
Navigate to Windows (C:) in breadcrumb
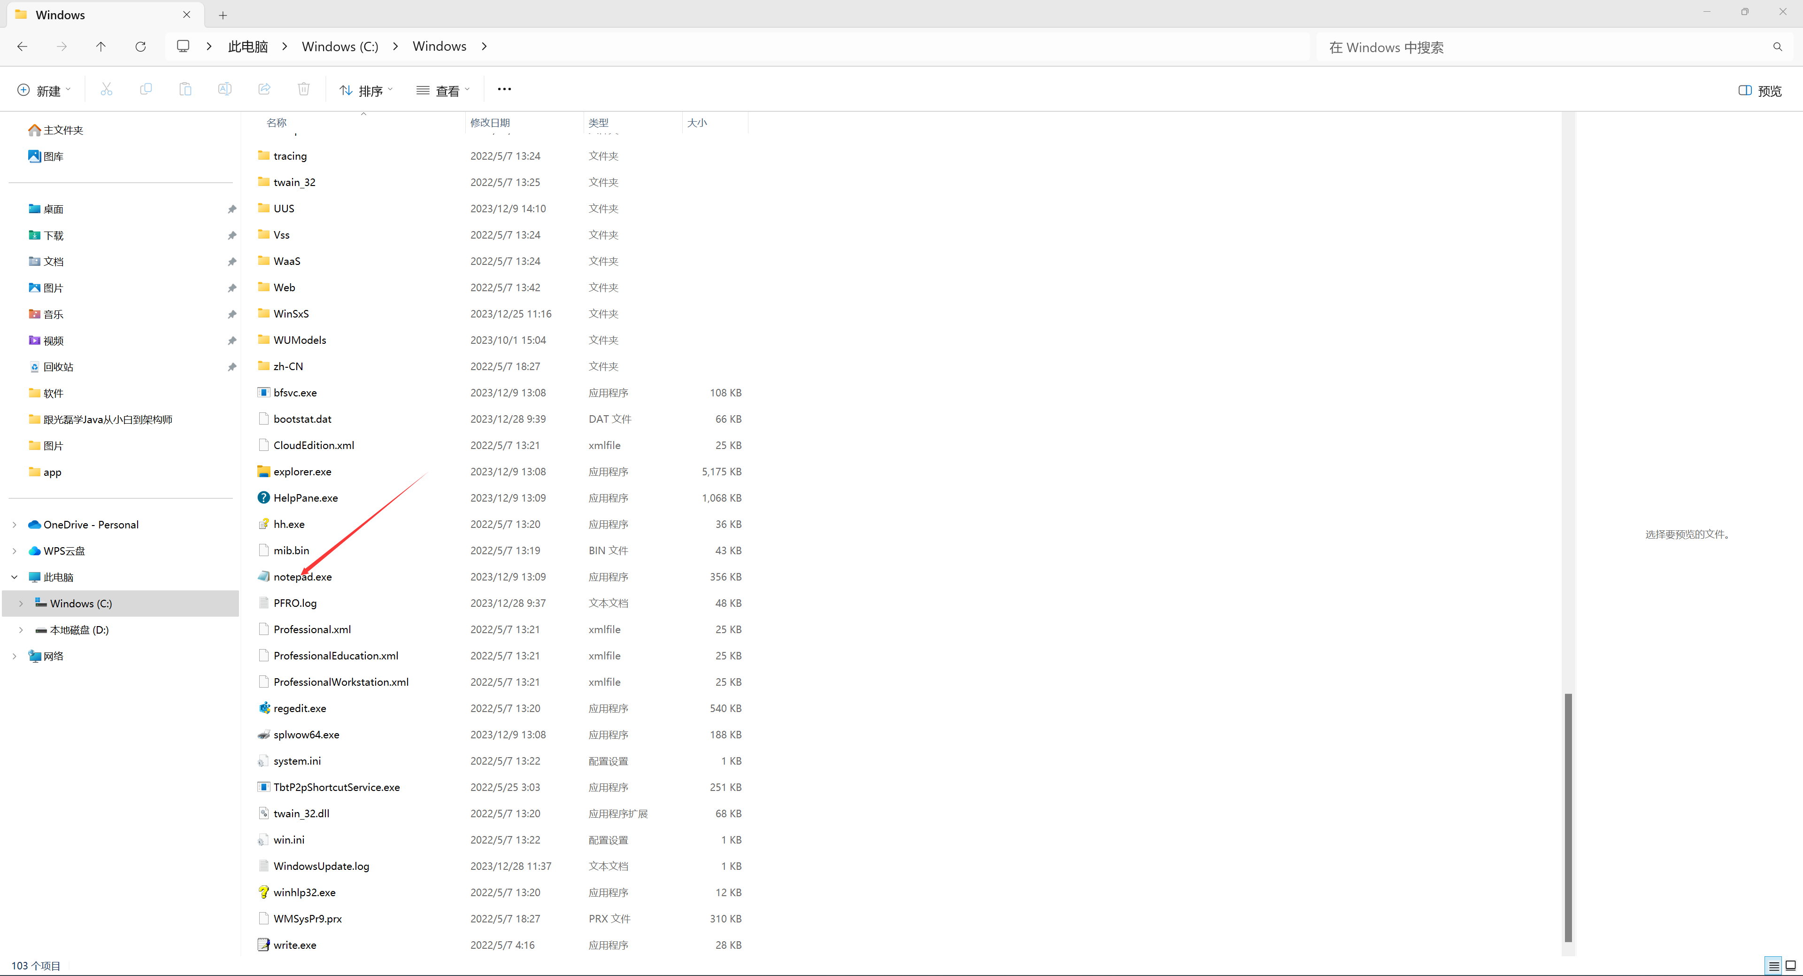click(340, 46)
